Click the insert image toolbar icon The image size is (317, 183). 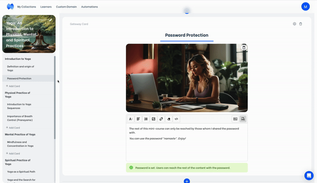tap(153, 119)
